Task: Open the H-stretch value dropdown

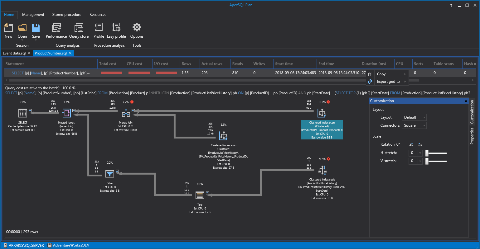Action: tap(420, 153)
